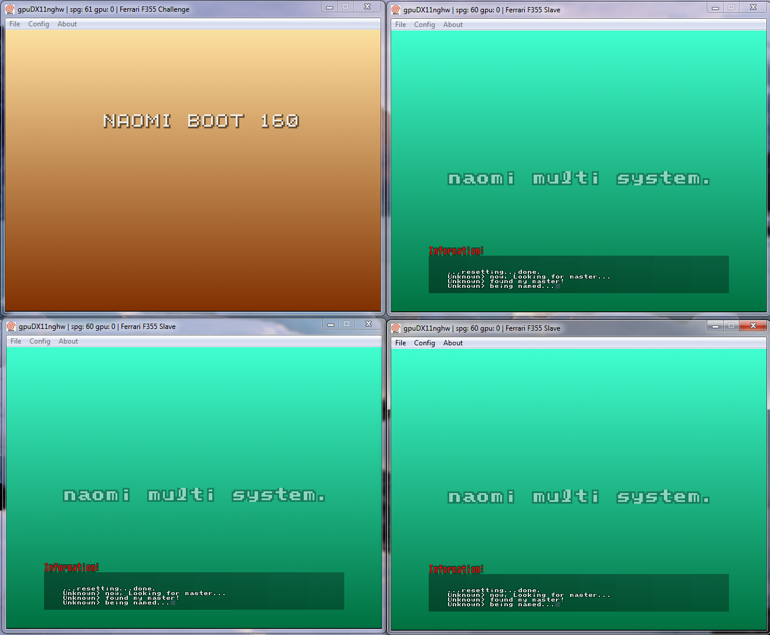The image size is (770, 635).
Task: Click 'naomi multi system.' in bottom-right Slave window
Action: coord(579,497)
